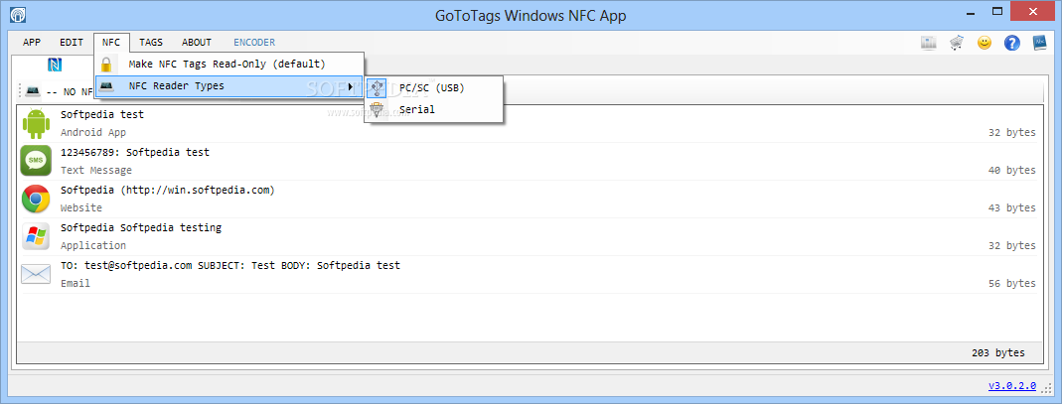Open the shopping cart icon
This screenshot has width=1062, height=404.
tap(957, 43)
